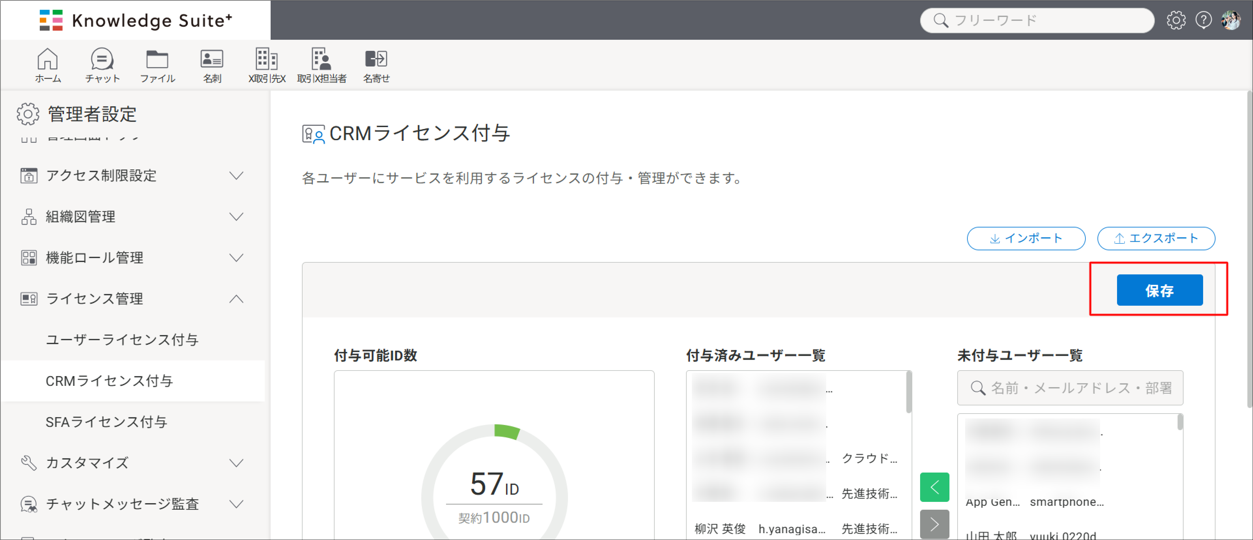Click the チャットメッセージ監査 icon
The width and height of the screenshot is (1253, 540).
coord(29,504)
